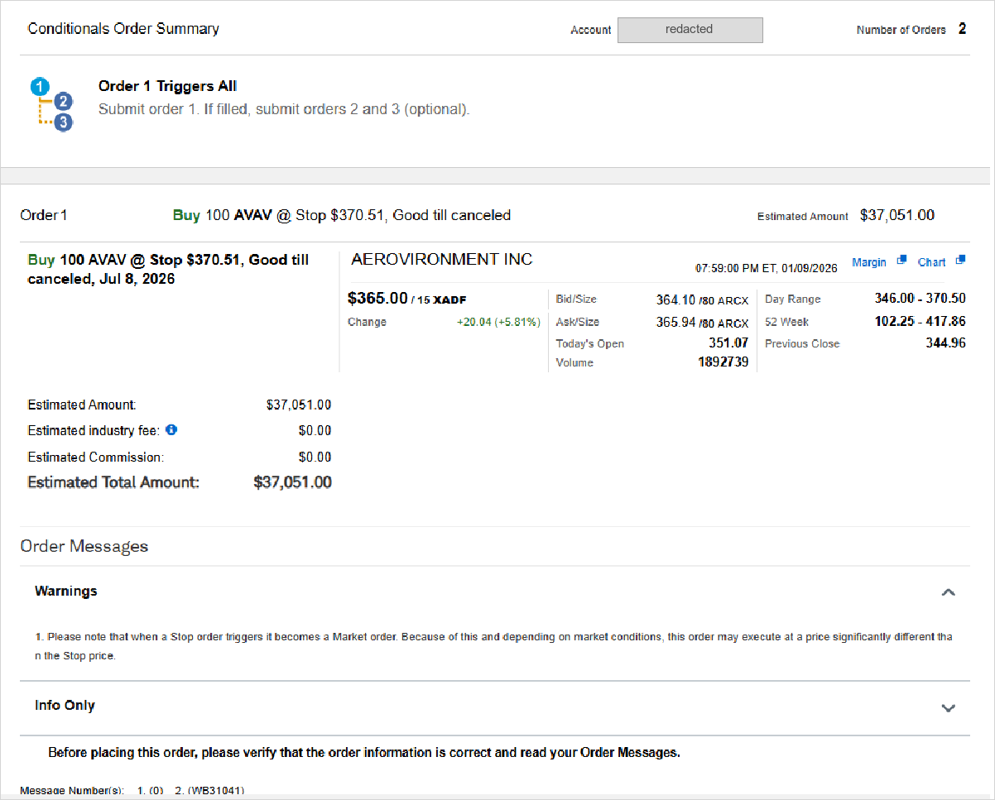Click the AEROVIRONMENT INC company name
995x800 pixels.
click(x=441, y=260)
